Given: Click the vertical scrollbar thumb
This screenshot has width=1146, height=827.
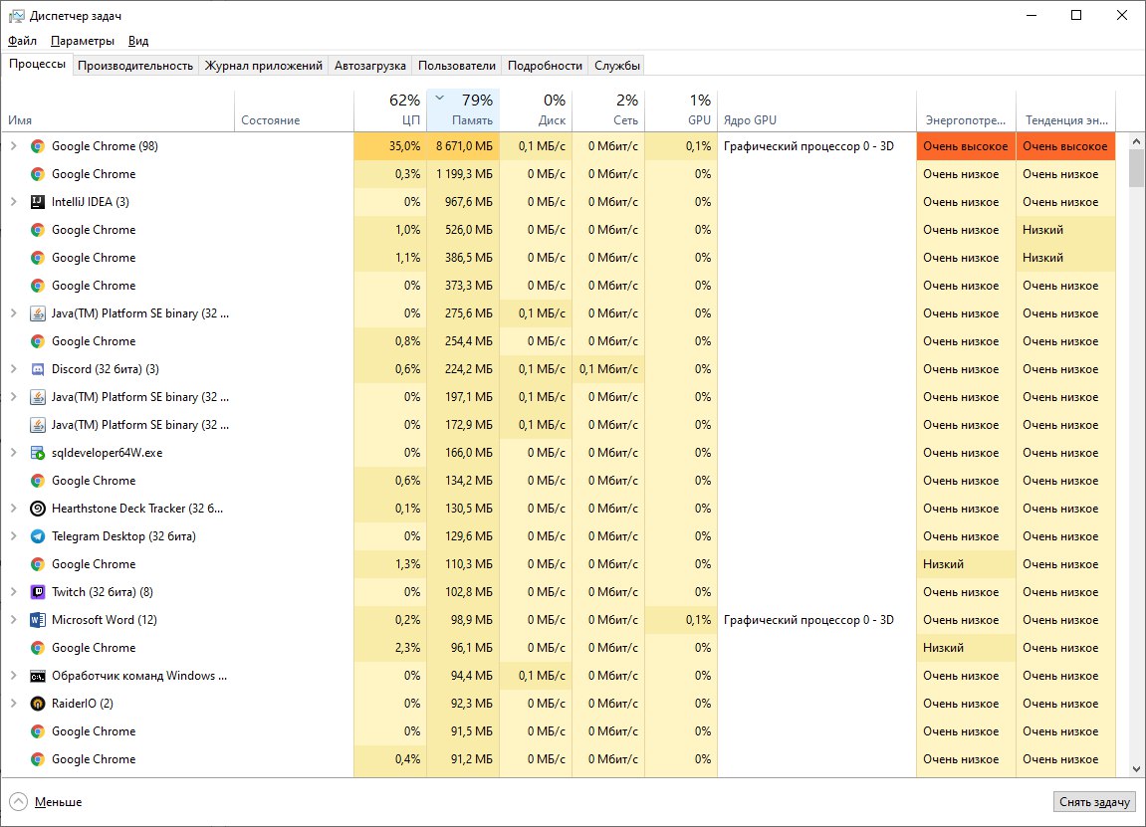Looking at the screenshot, I should [1136, 168].
